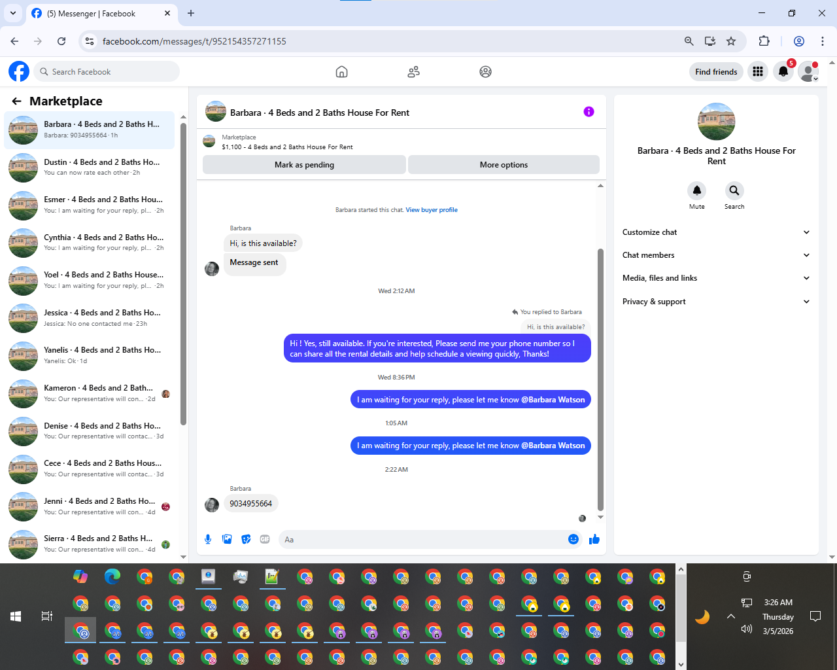837x670 pixels.
Task: Open the Groups icon in top navigation
Action: click(485, 72)
